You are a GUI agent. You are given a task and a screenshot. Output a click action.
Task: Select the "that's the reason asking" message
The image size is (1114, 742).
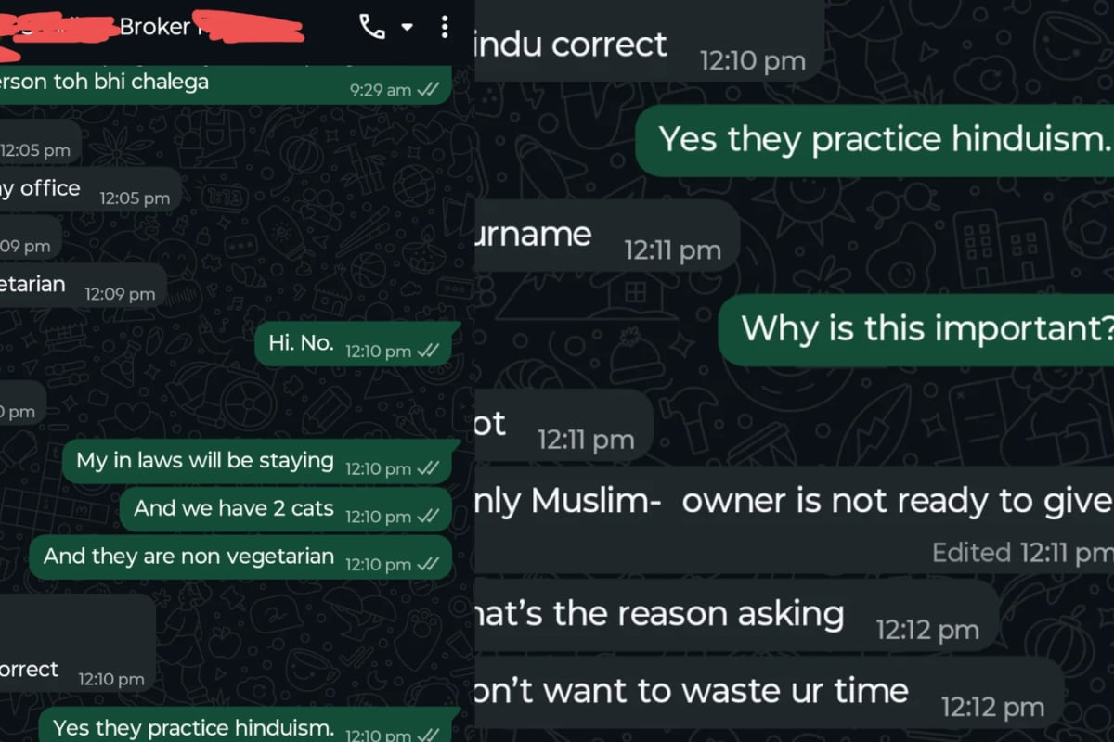[x=736, y=616]
